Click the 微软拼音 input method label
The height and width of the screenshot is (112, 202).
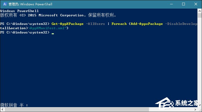[9, 105]
